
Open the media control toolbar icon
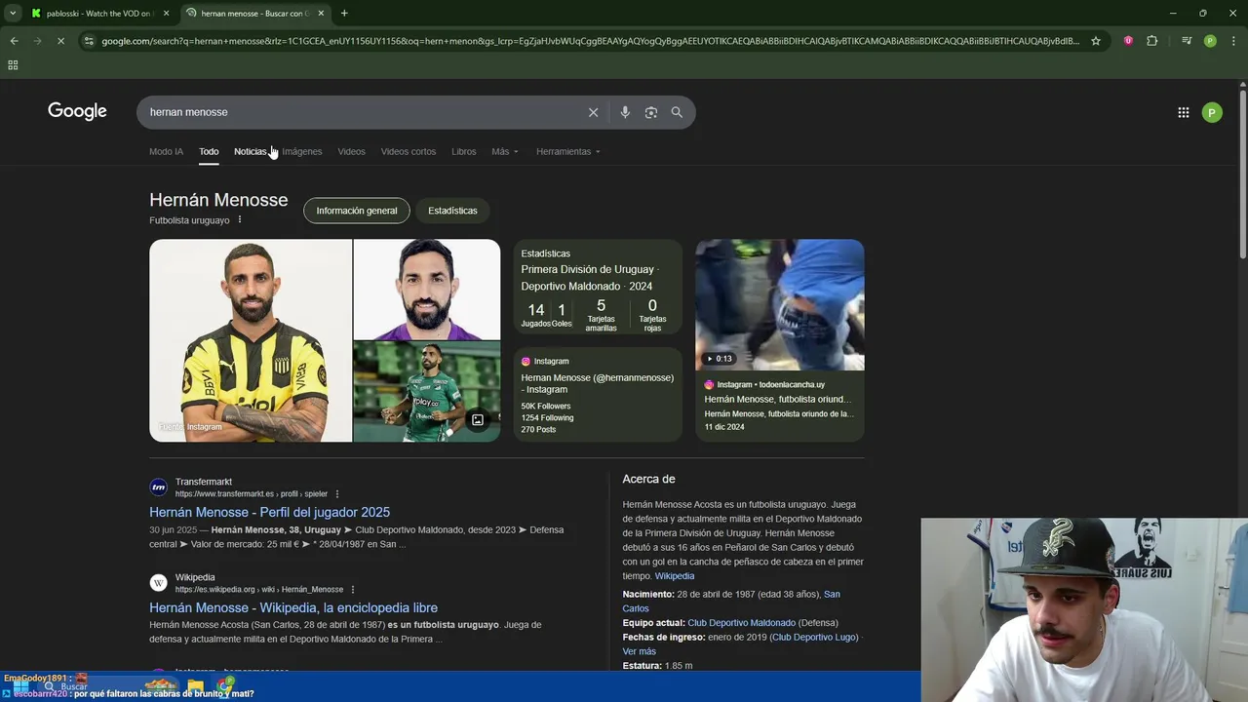pos(1187,41)
